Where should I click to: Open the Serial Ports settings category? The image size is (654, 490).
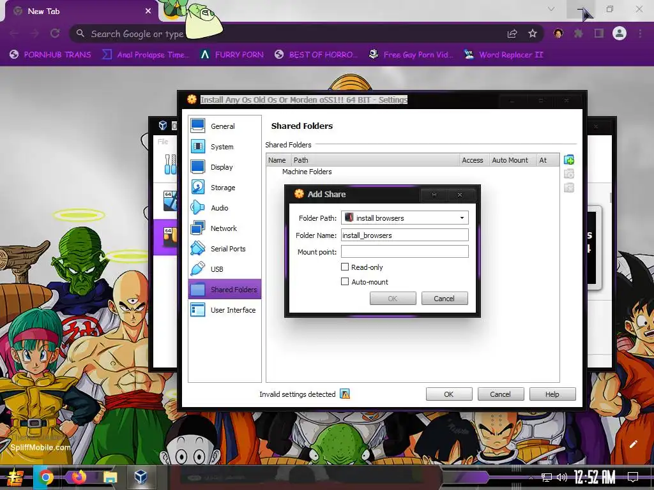pos(224,248)
